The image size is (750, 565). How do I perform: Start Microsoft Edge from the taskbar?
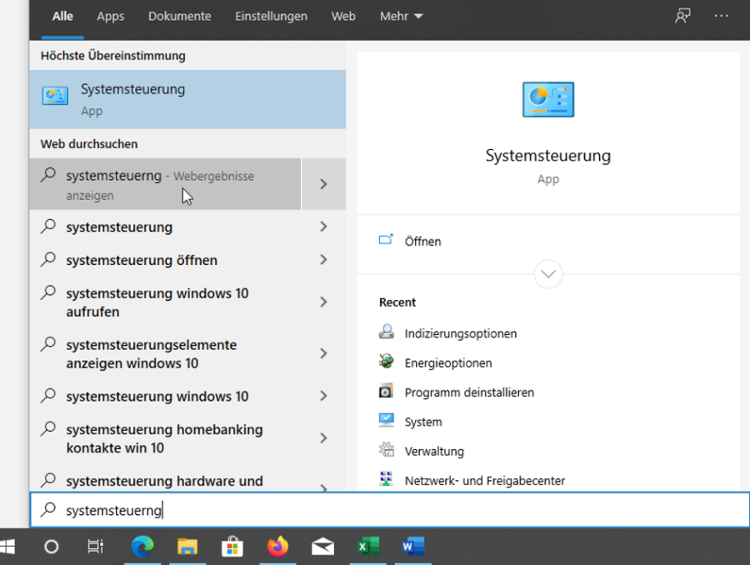click(x=142, y=547)
